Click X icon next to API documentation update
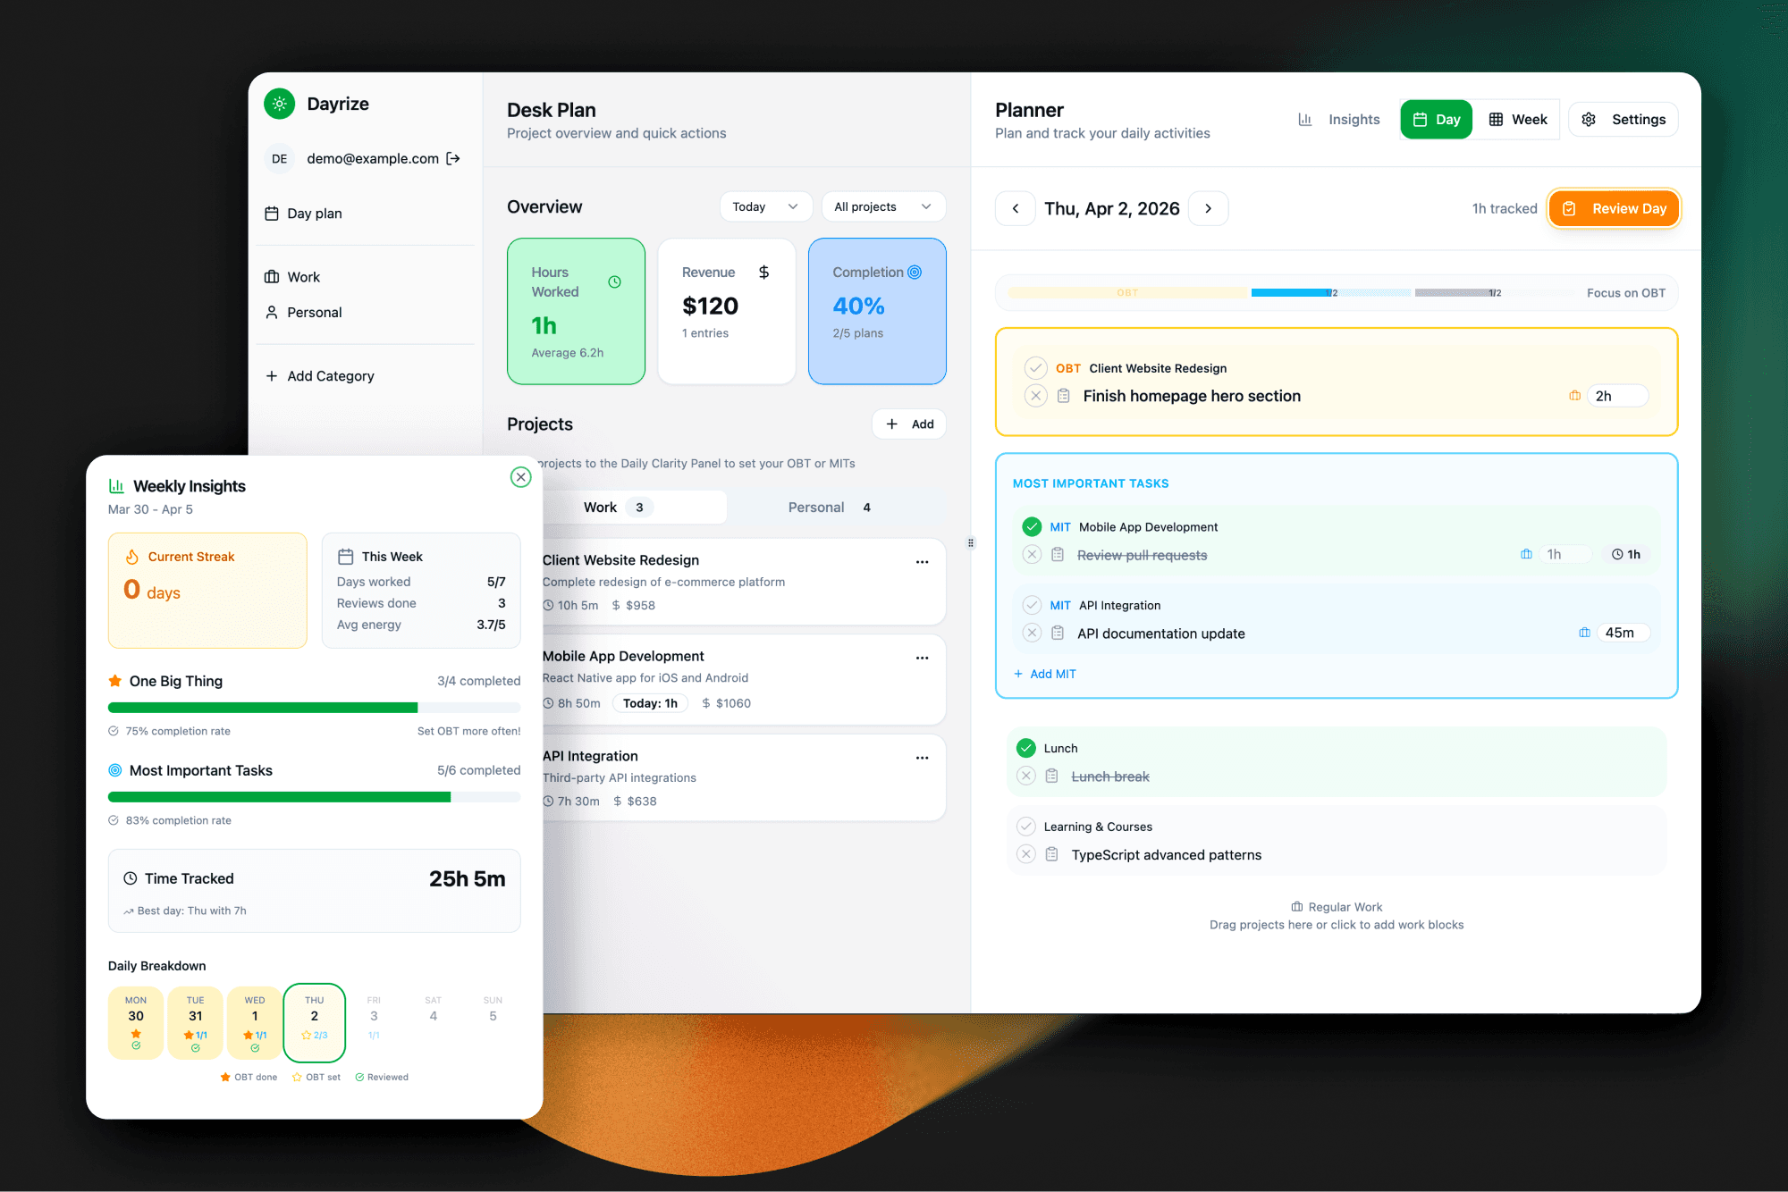 coord(1032,633)
